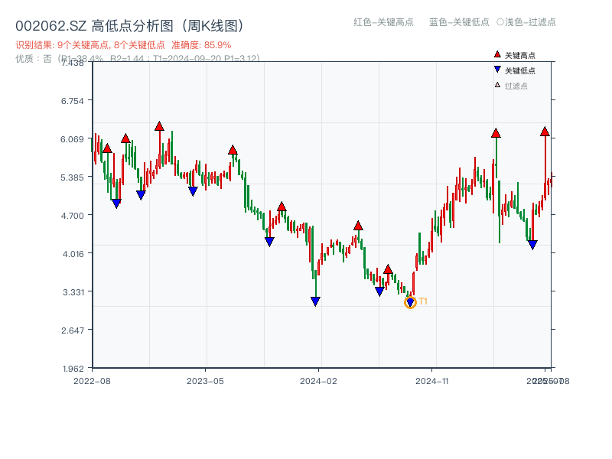
Task: Click the leftmost blue low-point triangle marker
Action: point(116,203)
